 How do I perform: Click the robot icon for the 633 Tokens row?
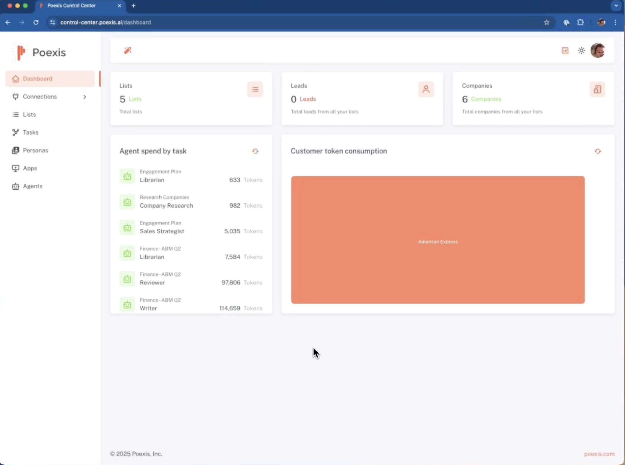coord(127,176)
